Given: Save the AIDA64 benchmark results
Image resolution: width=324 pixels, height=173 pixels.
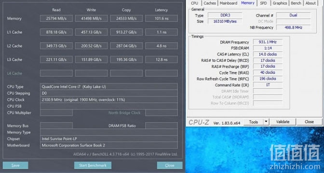Looking at the screenshot, I should point(15,165).
